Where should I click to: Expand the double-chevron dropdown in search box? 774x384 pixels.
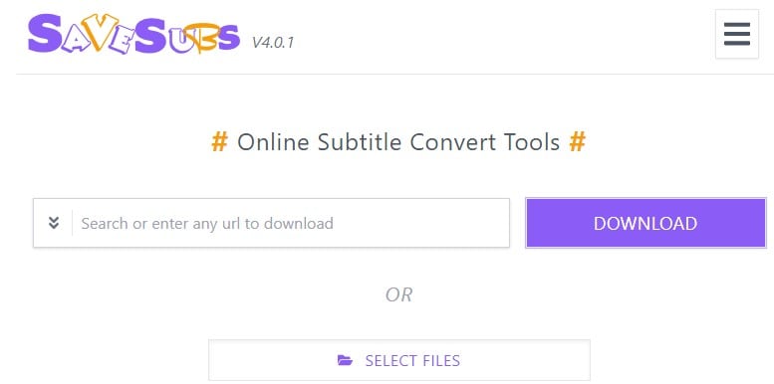[54, 223]
